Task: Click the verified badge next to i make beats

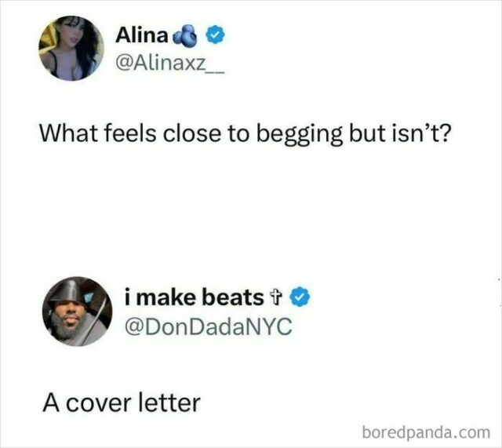Action: pyautogui.click(x=300, y=297)
